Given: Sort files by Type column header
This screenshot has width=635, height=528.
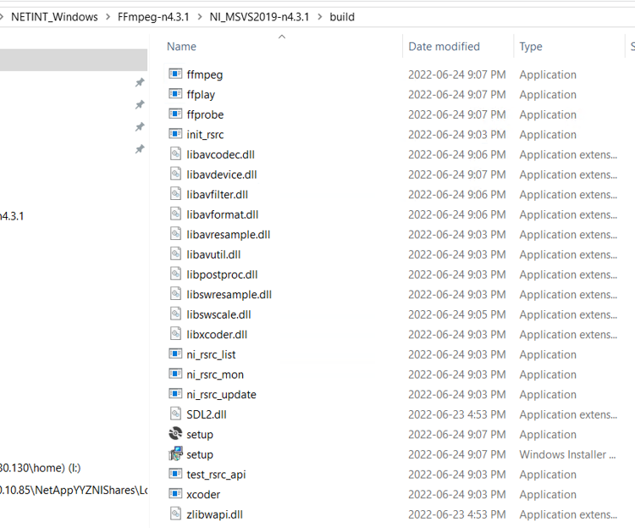Looking at the screenshot, I should (x=531, y=47).
